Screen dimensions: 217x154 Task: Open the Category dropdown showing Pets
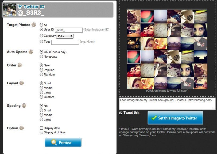[x=65, y=36]
